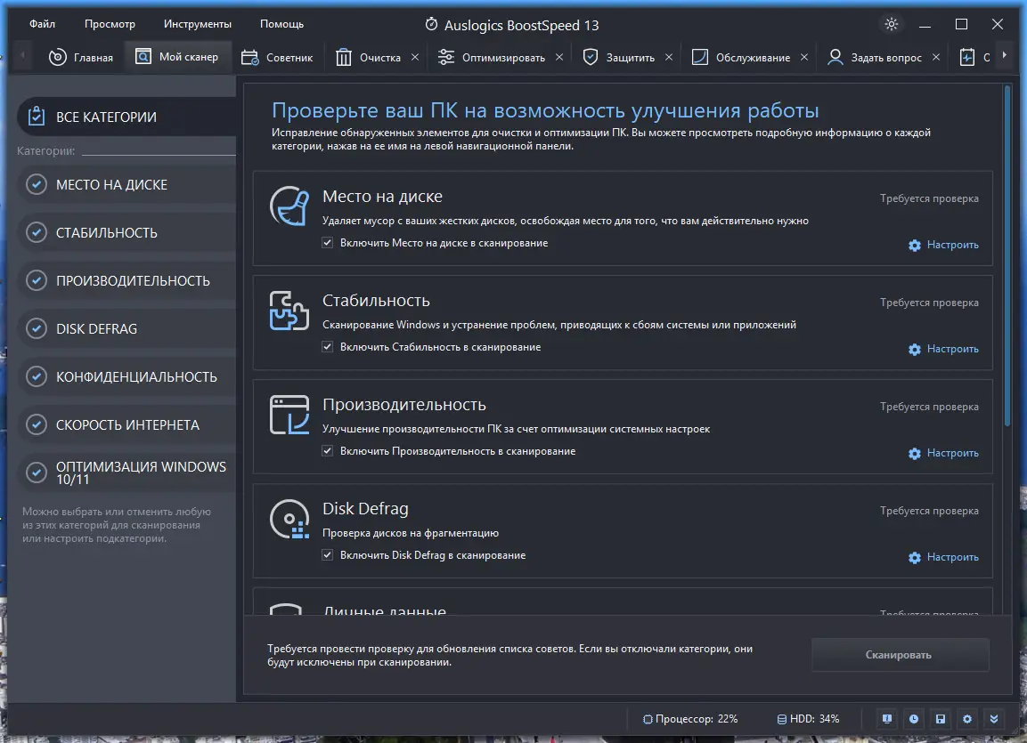The height and width of the screenshot is (743, 1027).
Task: Click the HDD: 34% indicator
Action: point(808,719)
